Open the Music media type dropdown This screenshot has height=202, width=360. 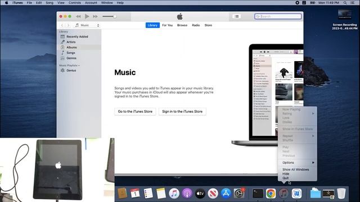pyautogui.click(x=87, y=25)
